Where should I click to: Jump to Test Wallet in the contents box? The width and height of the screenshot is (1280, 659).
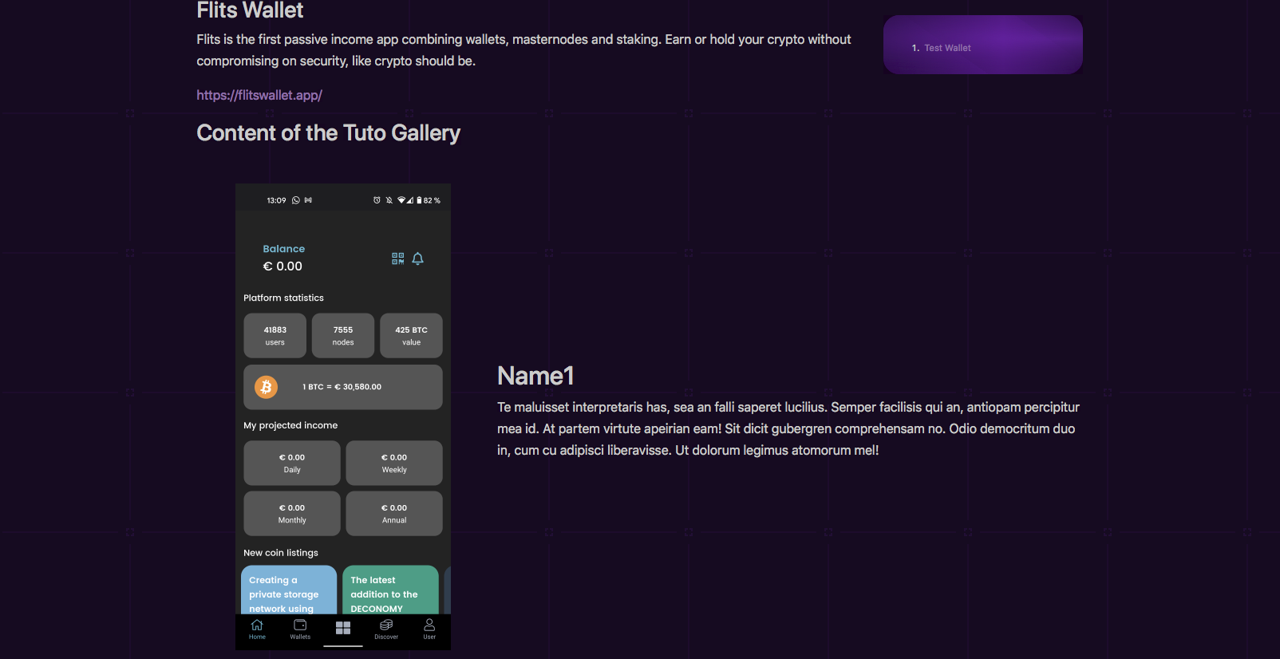[947, 48]
